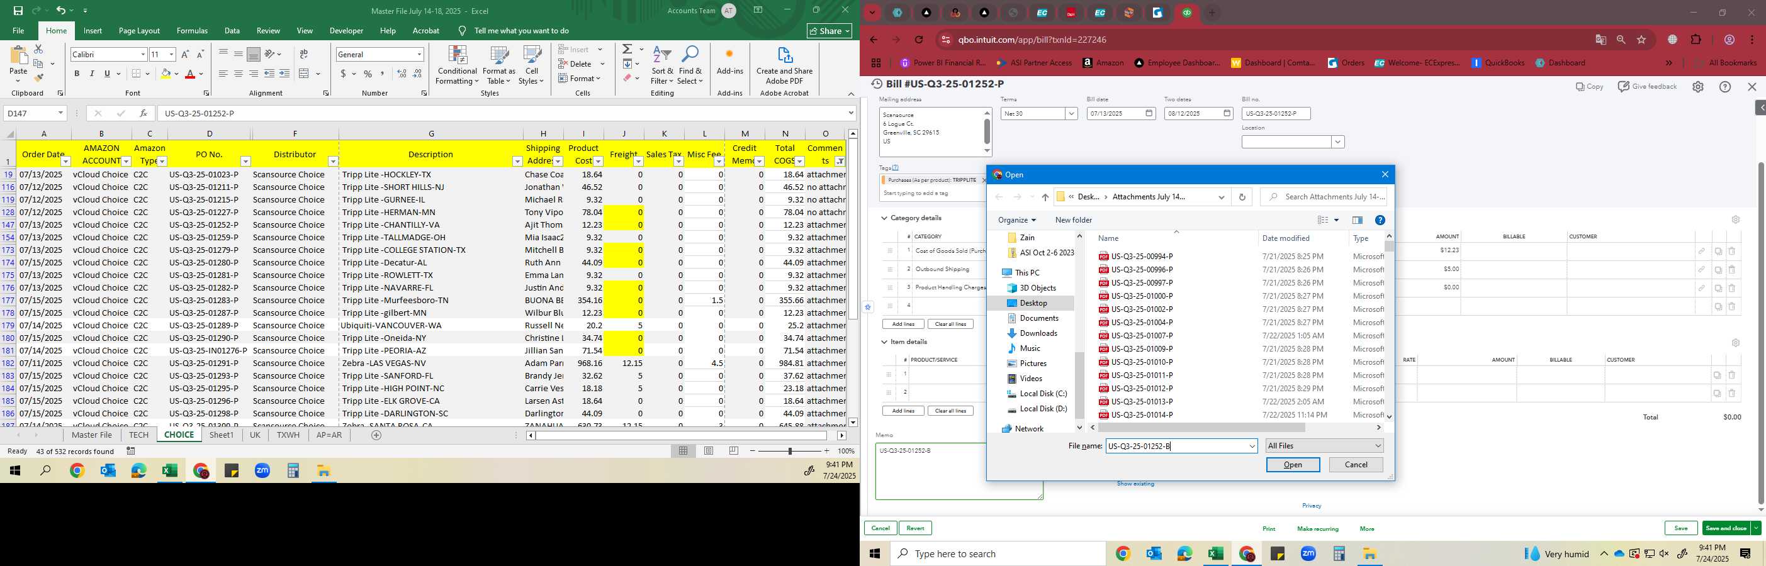Click Open button in file dialog
Image resolution: width=1766 pixels, height=566 pixels.
pyautogui.click(x=1292, y=465)
